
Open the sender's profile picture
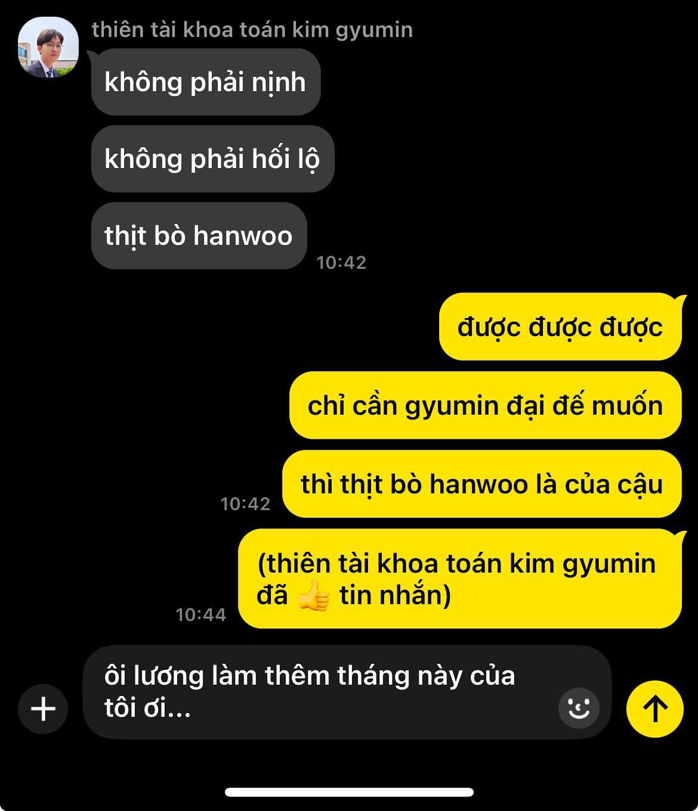click(48, 47)
